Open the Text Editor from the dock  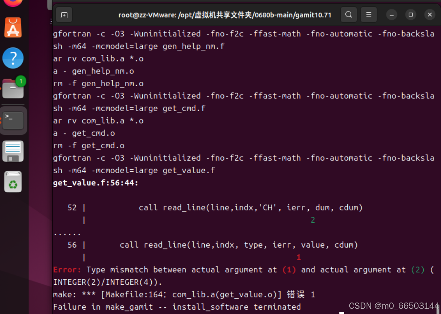[13, 151]
